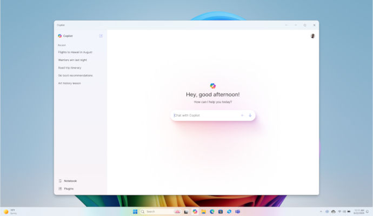Viewport: 373px width, 216px height.
Task: Click the 'Chat with Copilot' input field
Action: coord(205,116)
